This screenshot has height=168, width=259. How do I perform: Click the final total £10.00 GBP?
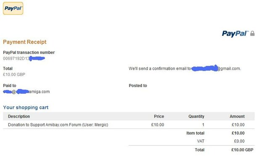[x=242, y=150]
